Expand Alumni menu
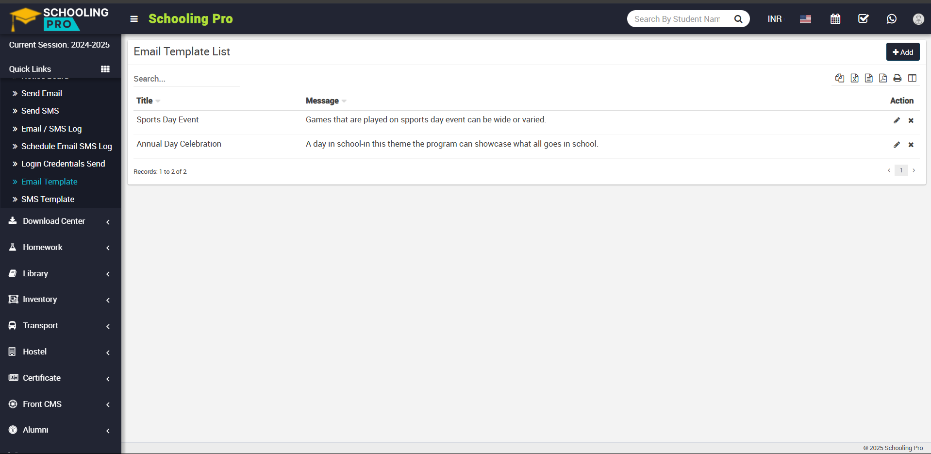Image resolution: width=931 pixels, height=454 pixels. 60,430
